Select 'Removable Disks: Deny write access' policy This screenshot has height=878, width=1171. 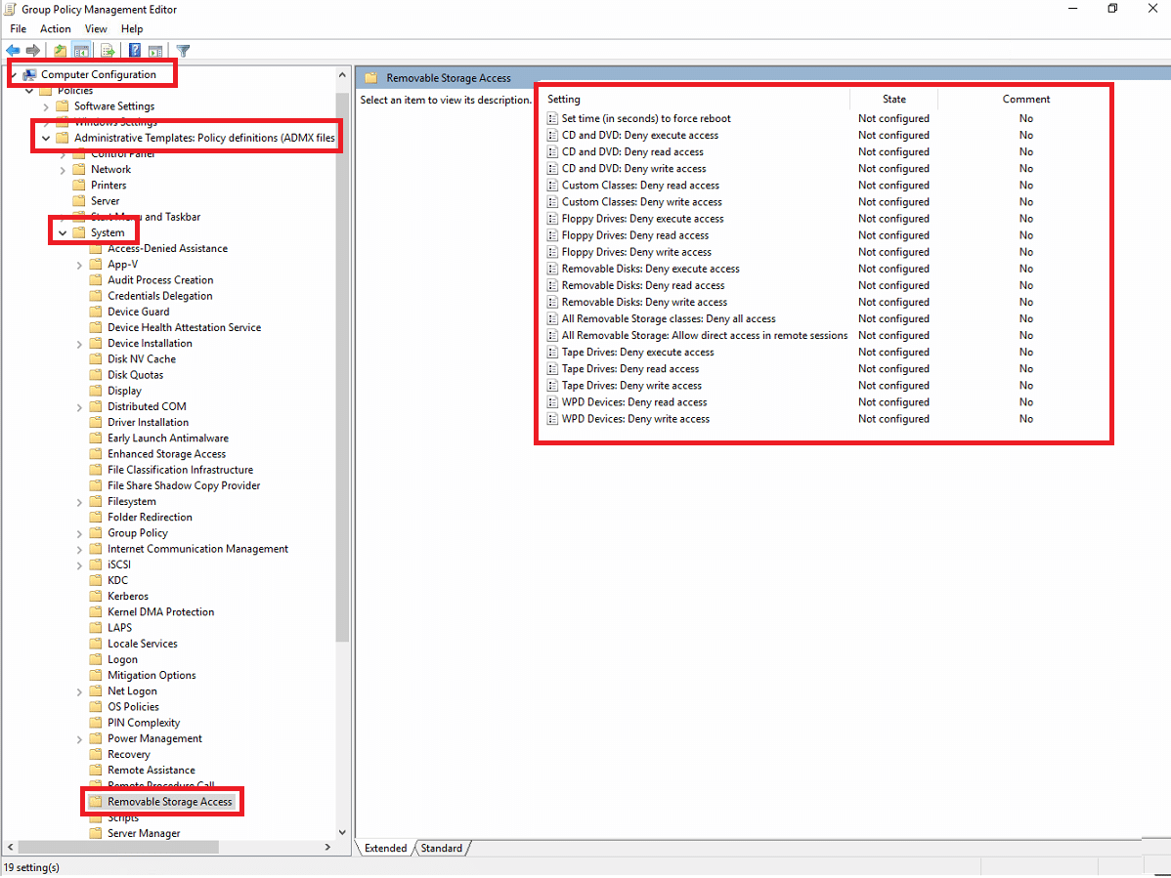click(x=644, y=303)
